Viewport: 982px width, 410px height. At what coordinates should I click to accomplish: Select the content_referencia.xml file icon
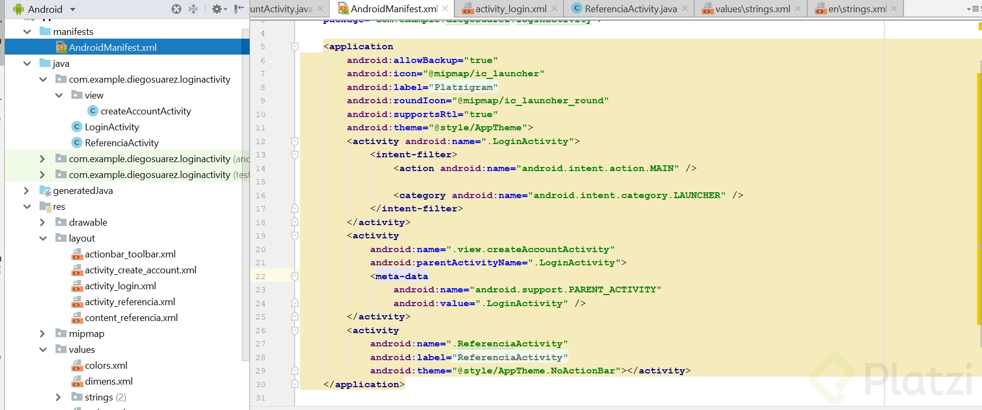point(77,318)
